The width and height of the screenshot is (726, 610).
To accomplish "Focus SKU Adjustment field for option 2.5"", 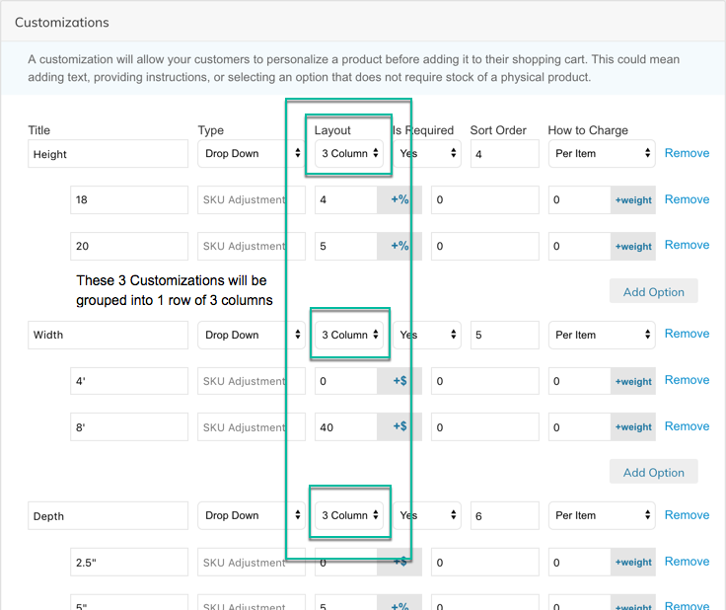I will (x=252, y=563).
